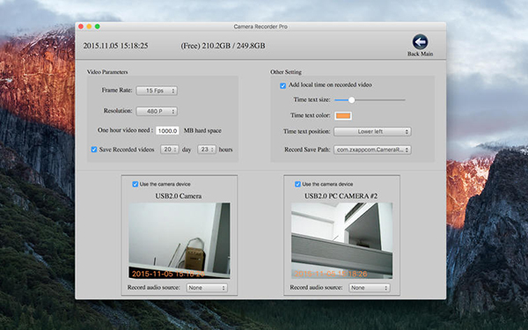Click the one hour video MB field
Image resolution: width=528 pixels, height=330 pixels.
[x=167, y=130]
